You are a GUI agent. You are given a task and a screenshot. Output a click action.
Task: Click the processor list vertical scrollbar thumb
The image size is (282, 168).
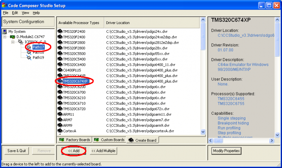[x=203, y=36]
